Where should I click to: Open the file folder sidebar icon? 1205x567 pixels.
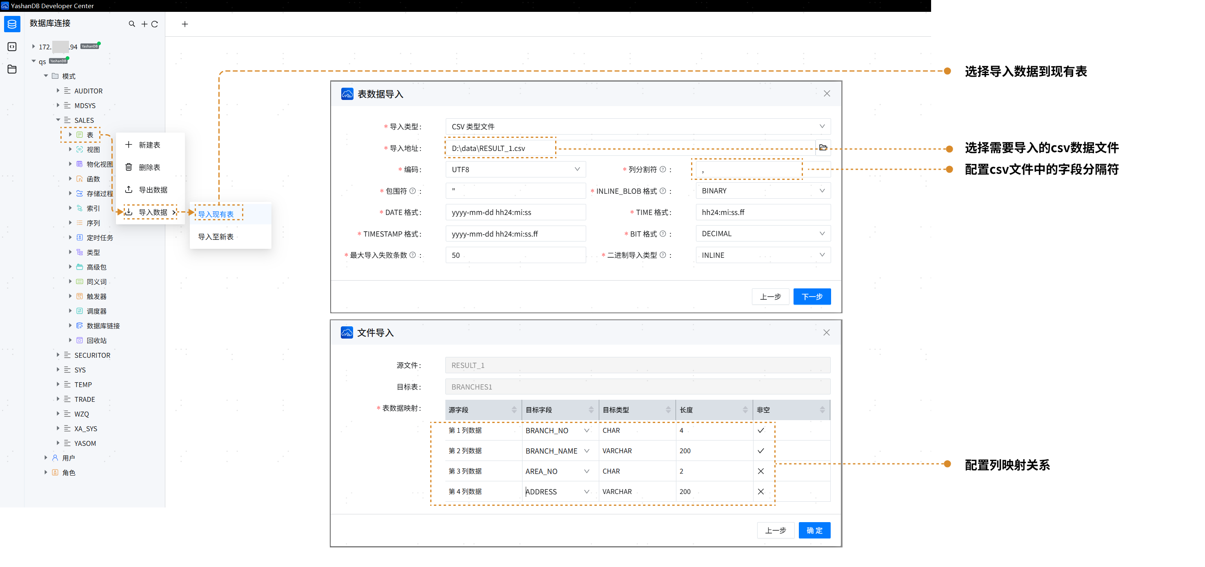coord(12,69)
